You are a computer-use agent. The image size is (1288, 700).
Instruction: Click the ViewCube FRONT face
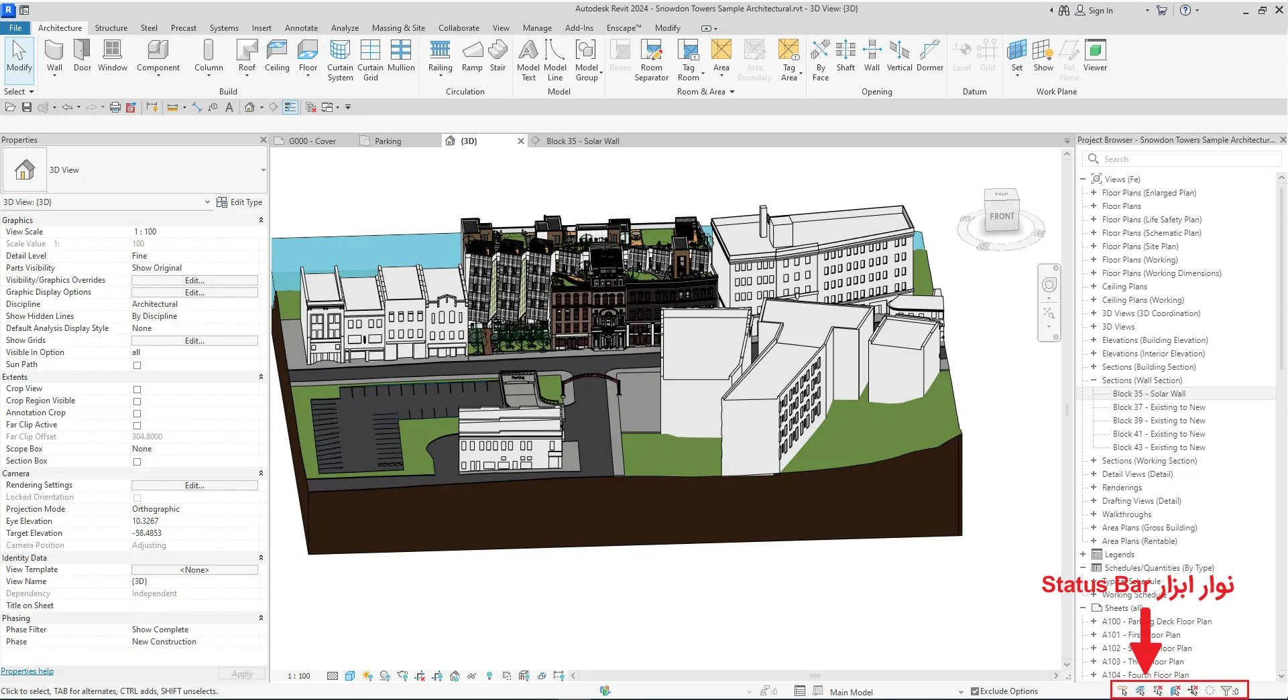(1002, 216)
